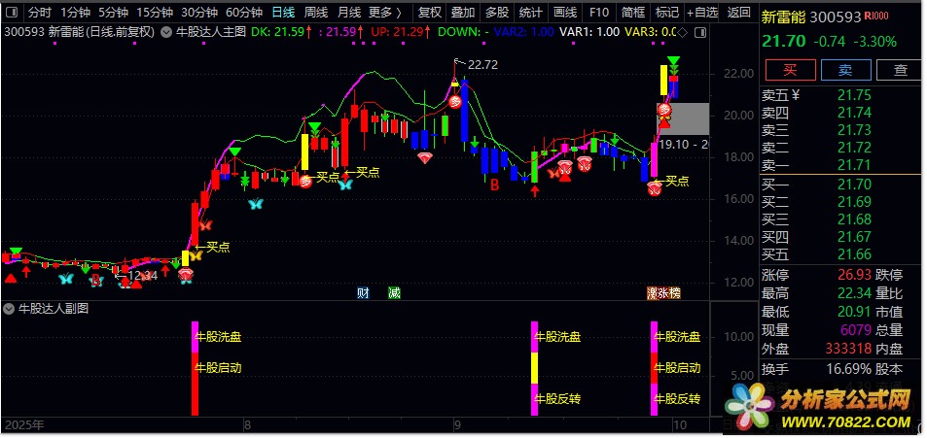927x438 pixels.
Task: Add stock with +自选 button
Action: 702,12
